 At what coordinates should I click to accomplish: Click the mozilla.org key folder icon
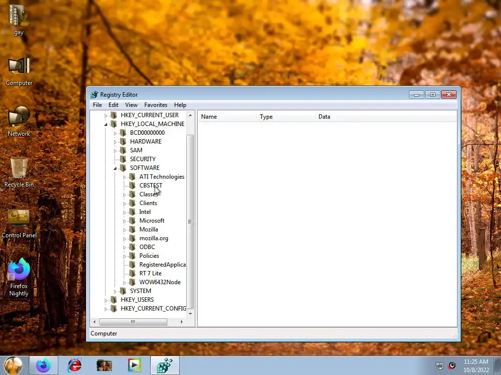132,238
